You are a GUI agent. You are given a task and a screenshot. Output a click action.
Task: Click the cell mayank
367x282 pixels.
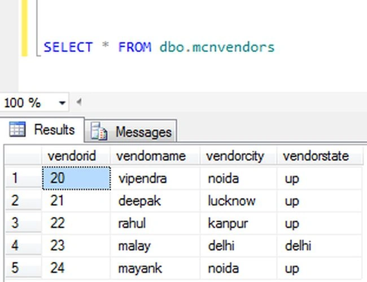pyautogui.click(x=155, y=268)
